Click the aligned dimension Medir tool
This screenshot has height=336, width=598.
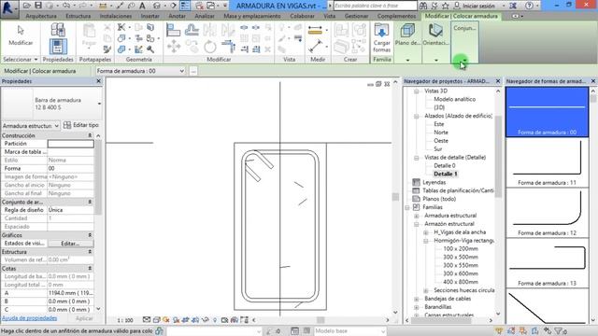[x=315, y=47]
